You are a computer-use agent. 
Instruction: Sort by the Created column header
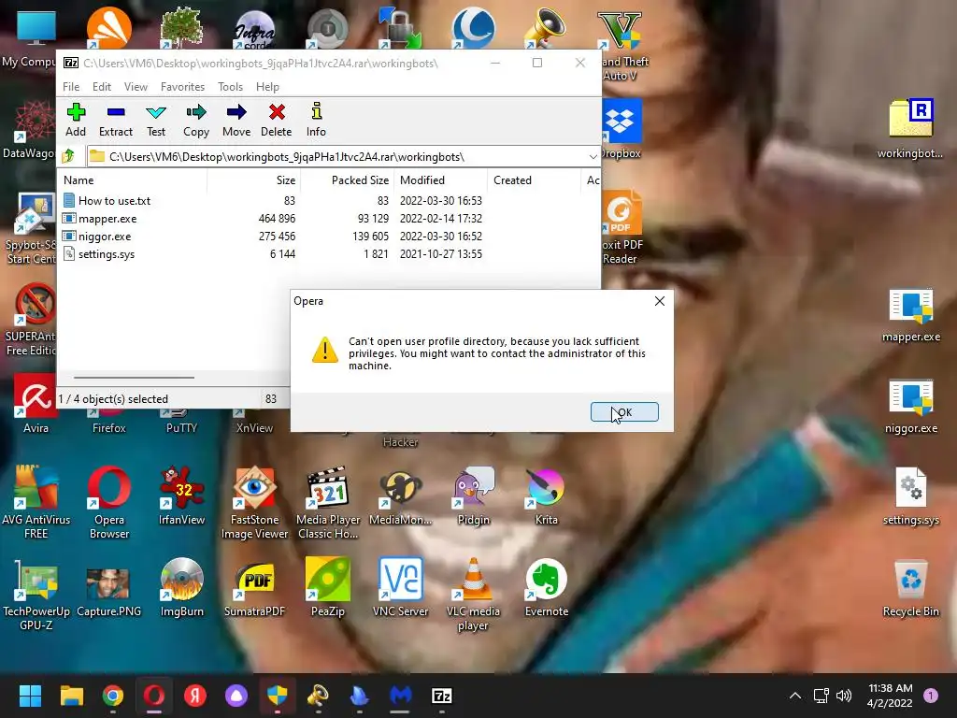[x=534, y=180]
